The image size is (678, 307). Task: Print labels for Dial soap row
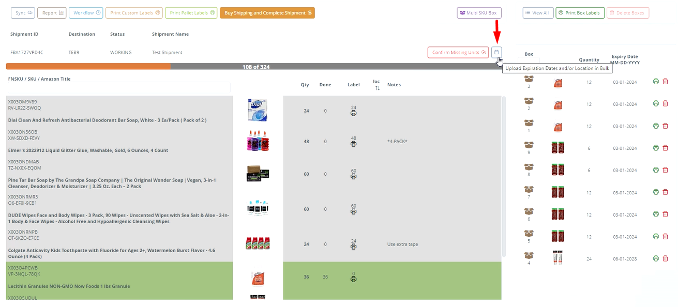[x=353, y=114]
